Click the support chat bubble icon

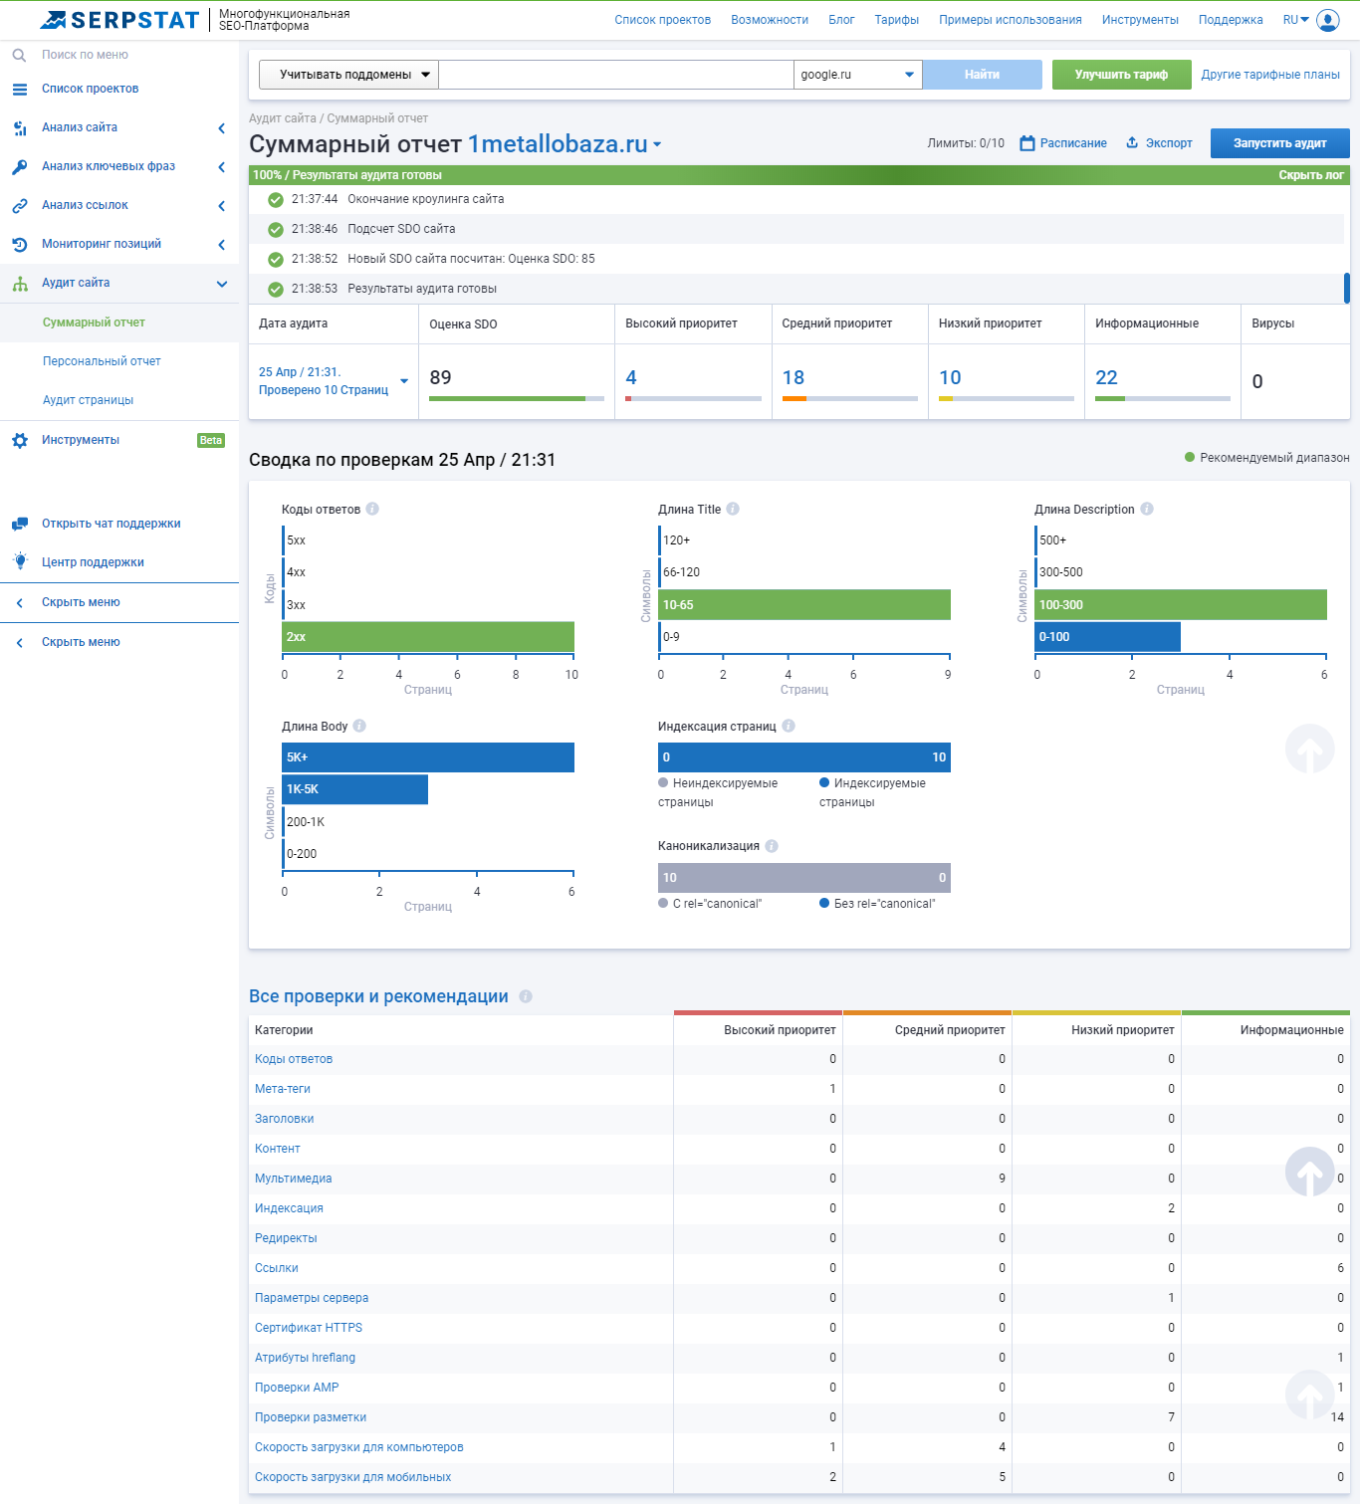point(20,524)
